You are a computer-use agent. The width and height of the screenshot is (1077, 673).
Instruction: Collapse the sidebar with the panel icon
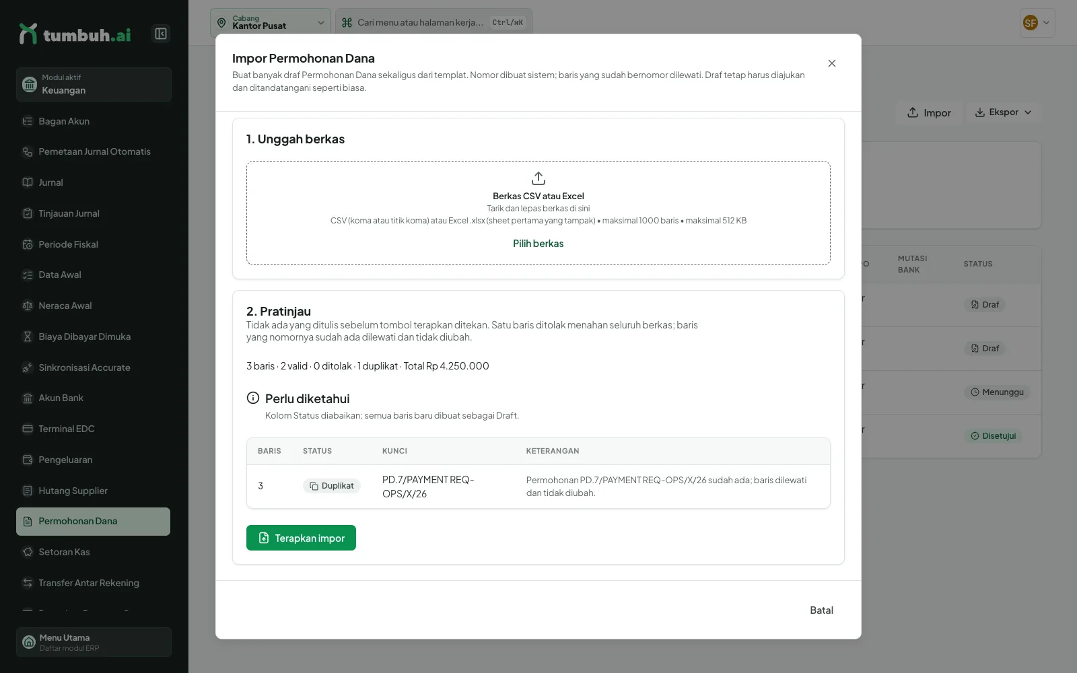click(161, 34)
